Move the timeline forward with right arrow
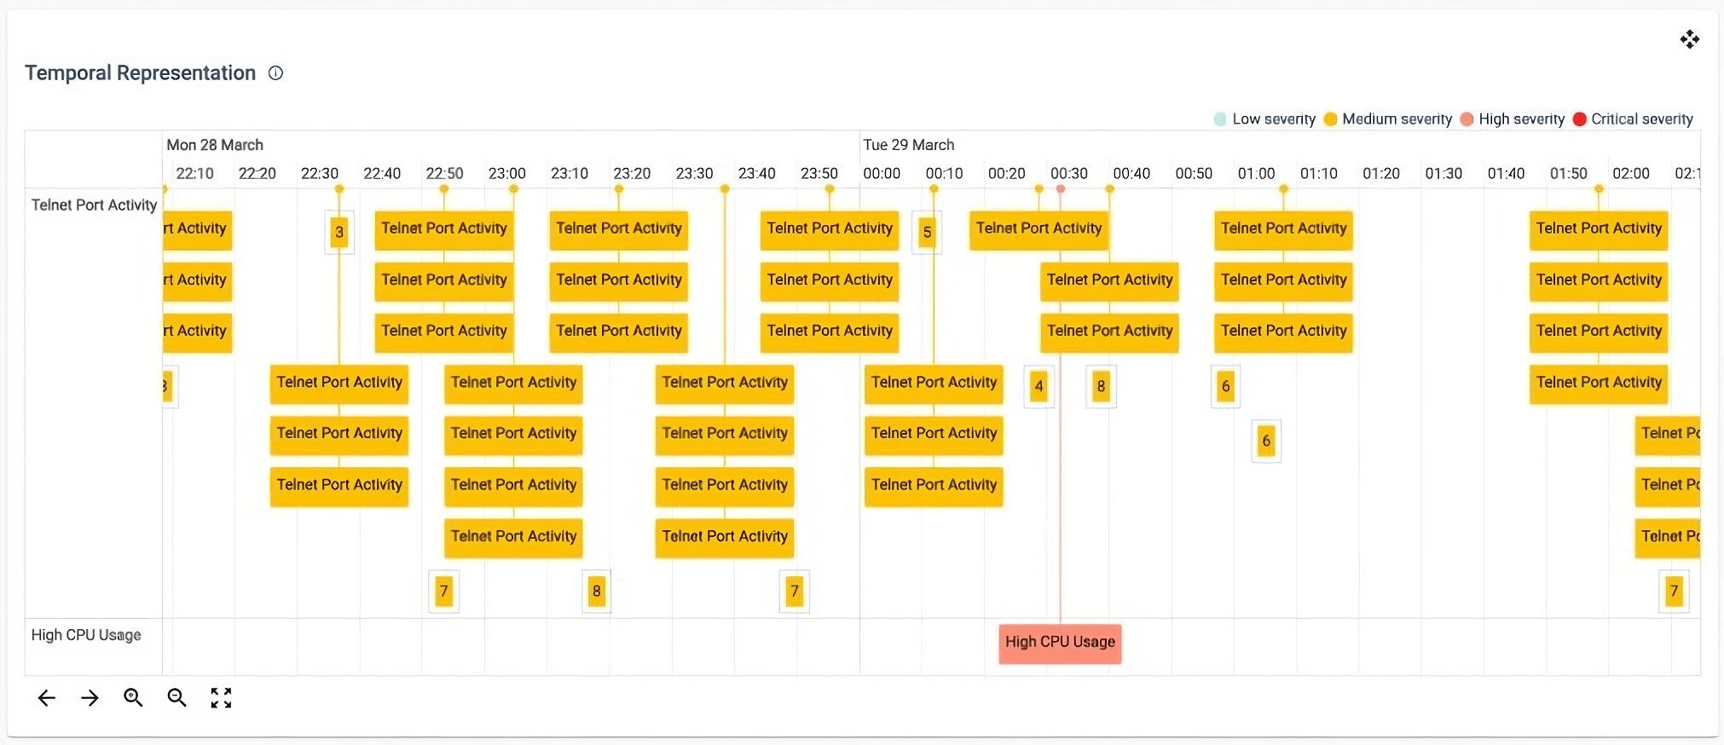1724x745 pixels. [x=90, y=698]
